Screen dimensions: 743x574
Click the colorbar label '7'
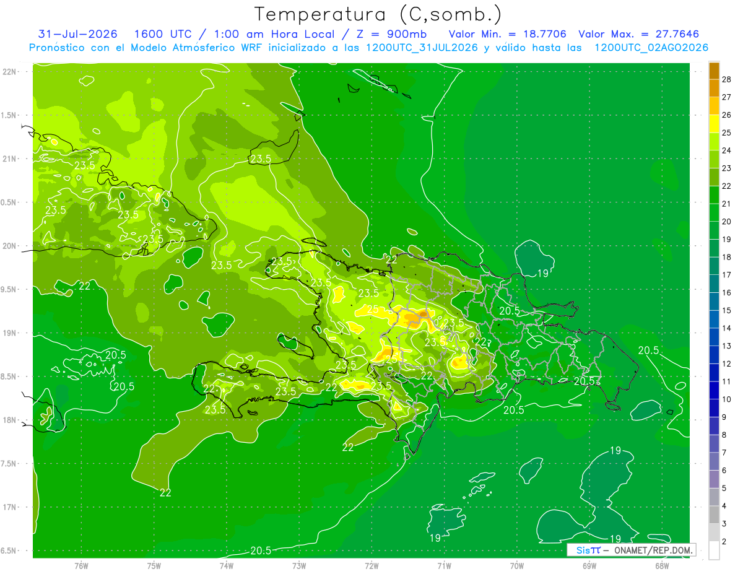(x=724, y=453)
